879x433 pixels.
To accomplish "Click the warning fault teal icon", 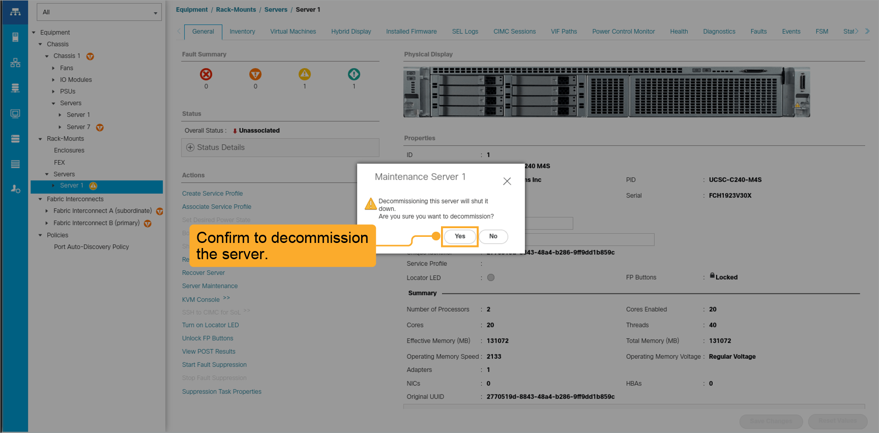I will tap(354, 74).
